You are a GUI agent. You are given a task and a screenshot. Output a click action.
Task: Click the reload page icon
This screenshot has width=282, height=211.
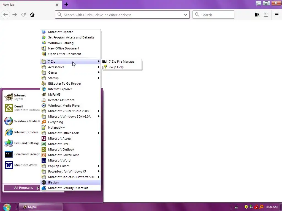coord(23,15)
